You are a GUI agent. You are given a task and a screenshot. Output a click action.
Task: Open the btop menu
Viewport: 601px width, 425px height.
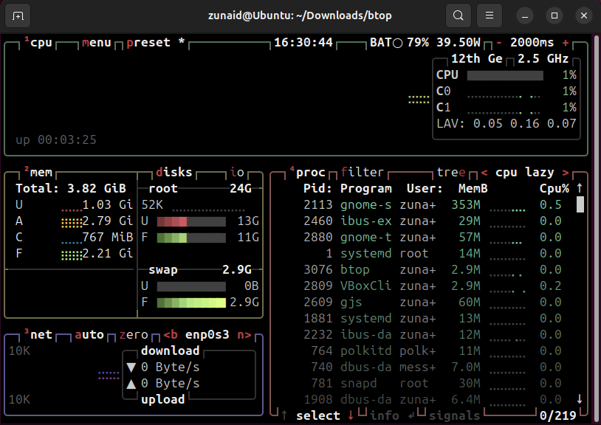(96, 42)
